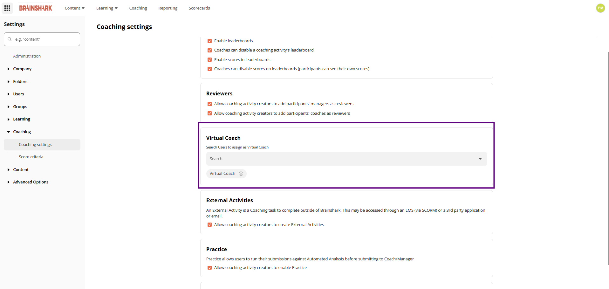Uncheck add participants' managers as reviewers
The width and height of the screenshot is (609, 289).
pos(209,104)
